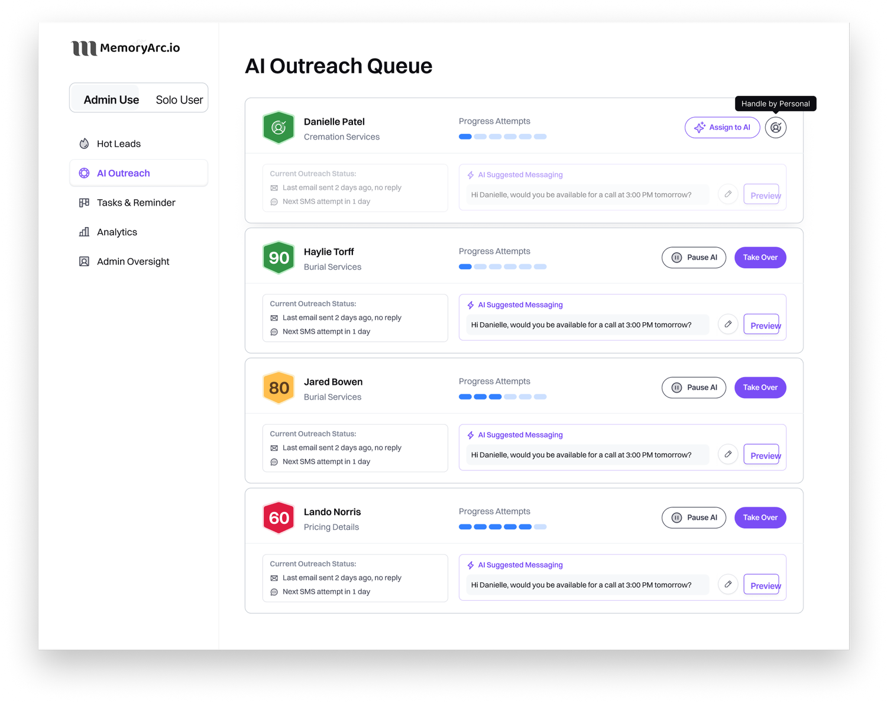Preview message for Danielle Patel
887x703 pixels.
pyautogui.click(x=762, y=195)
